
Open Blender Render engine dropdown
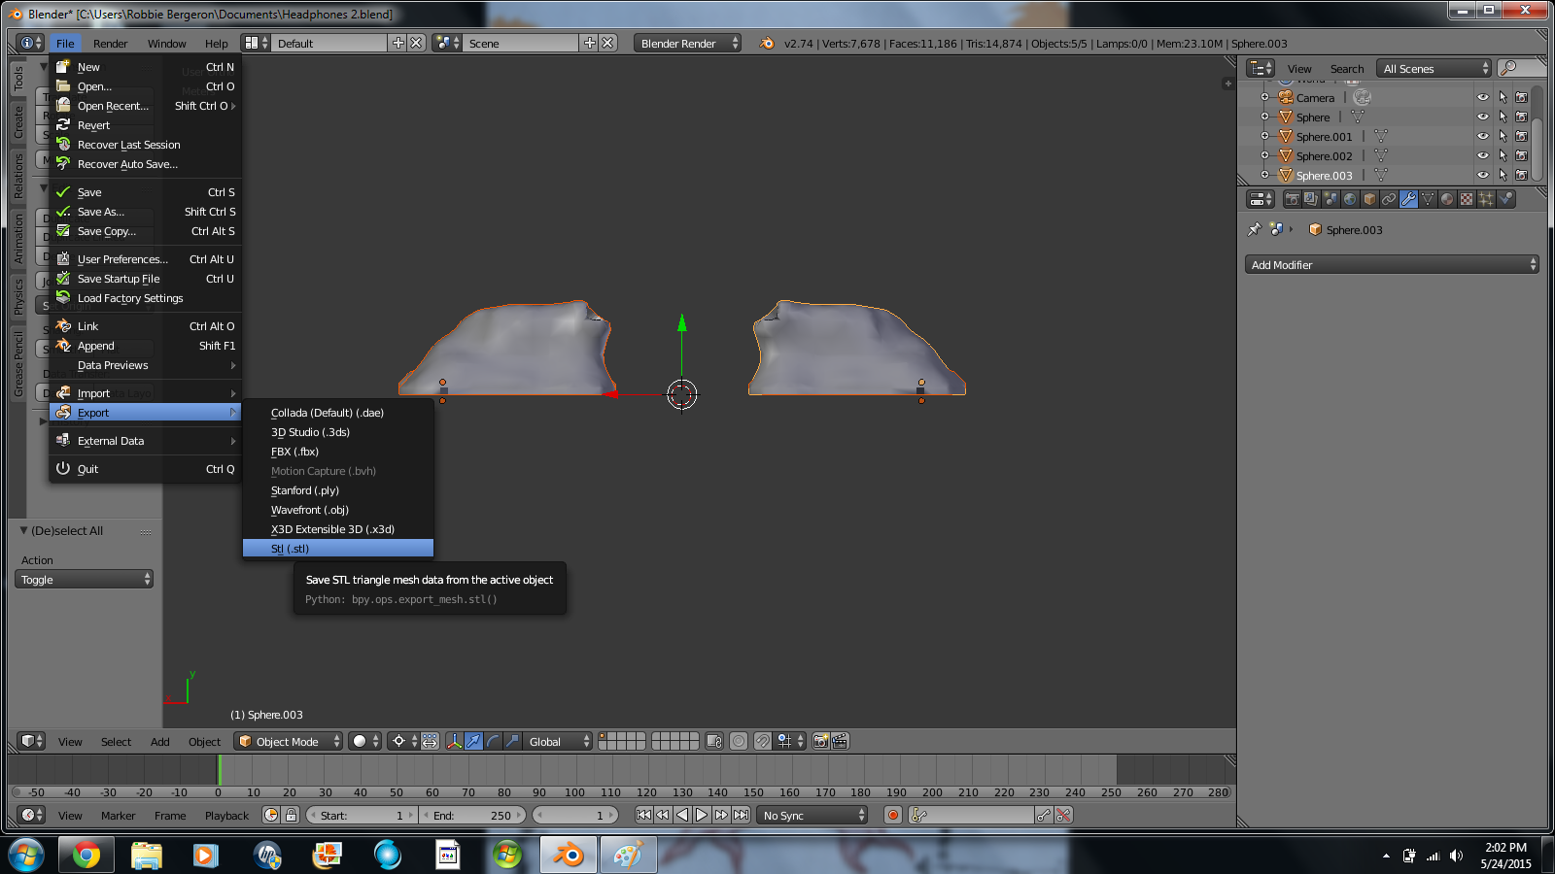click(687, 43)
